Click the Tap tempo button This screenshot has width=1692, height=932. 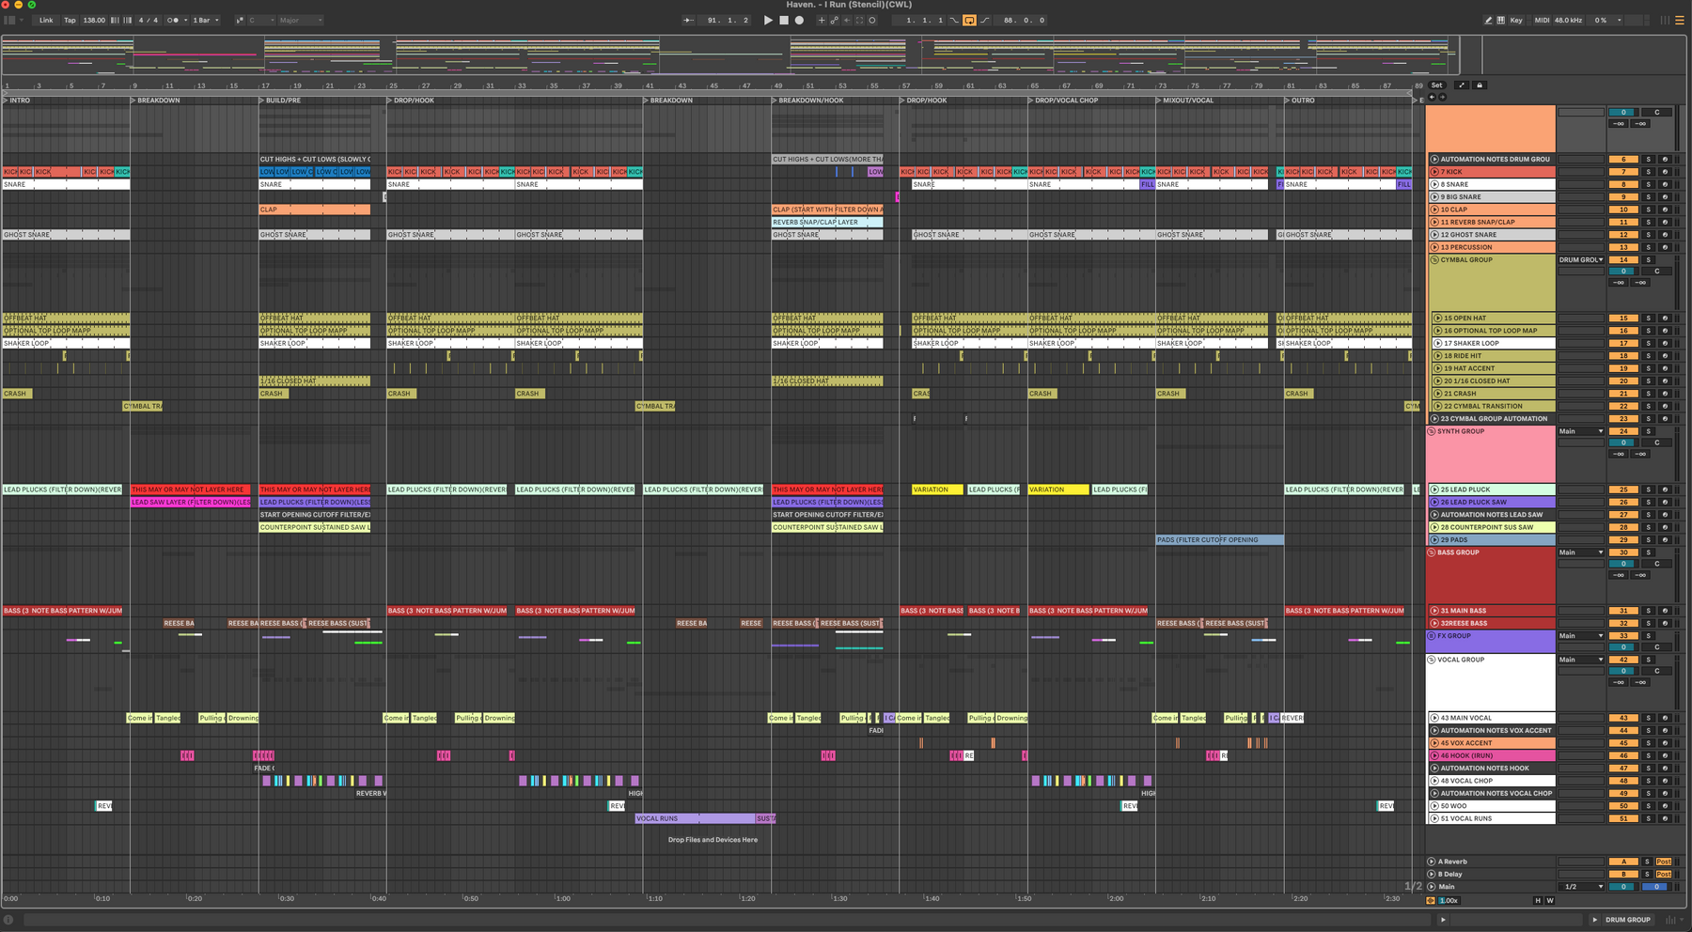coord(70,20)
